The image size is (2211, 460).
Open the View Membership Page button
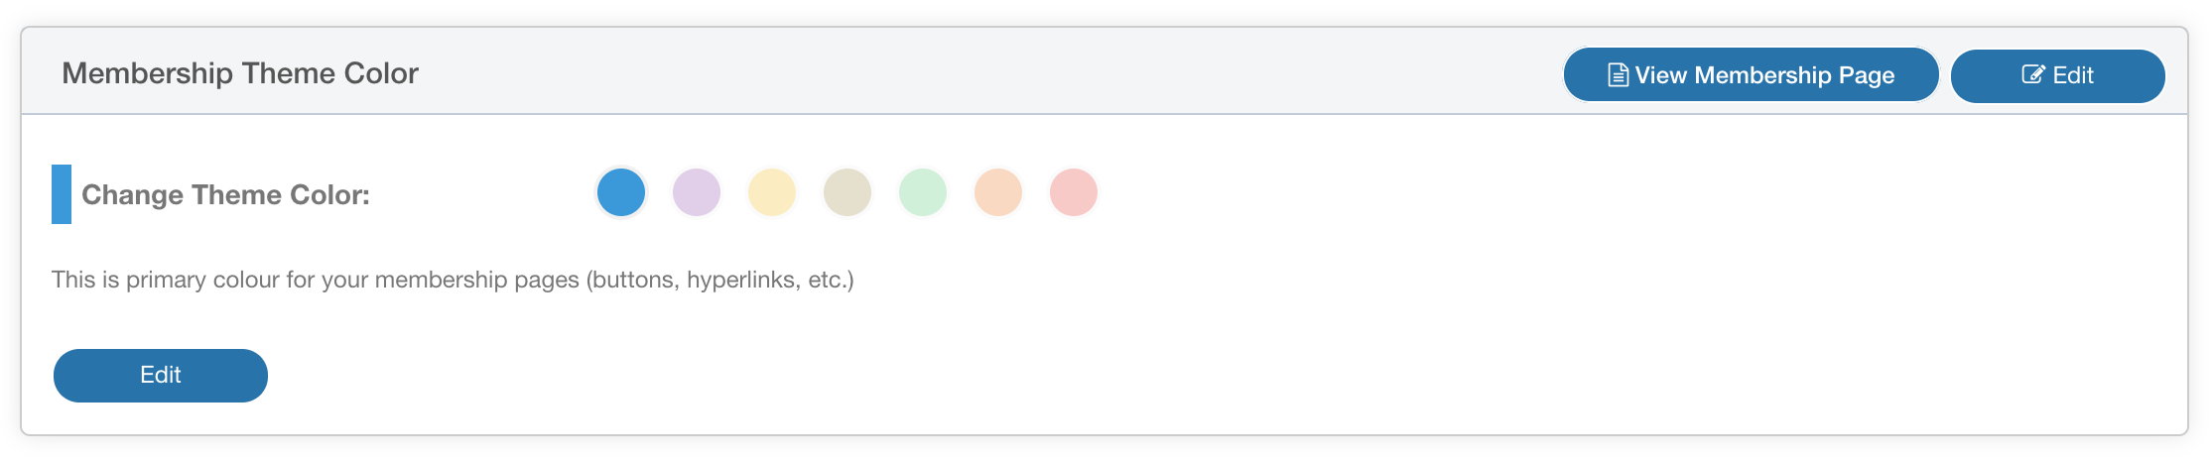point(1751,75)
